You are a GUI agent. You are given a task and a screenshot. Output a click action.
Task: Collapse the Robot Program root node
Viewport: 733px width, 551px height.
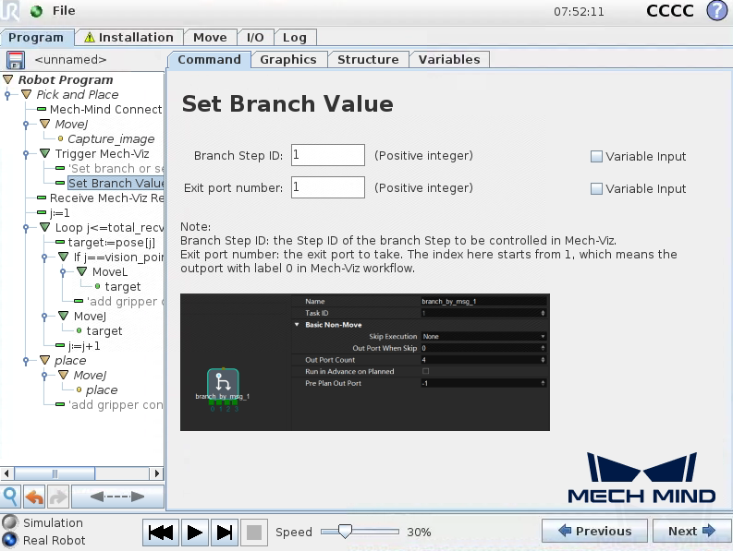pyautogui.click(x=8, y=79)
